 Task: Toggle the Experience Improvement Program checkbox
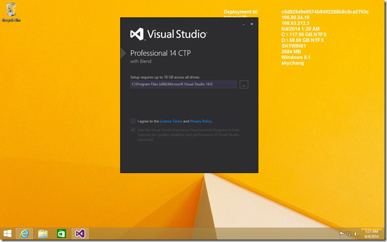133,130
